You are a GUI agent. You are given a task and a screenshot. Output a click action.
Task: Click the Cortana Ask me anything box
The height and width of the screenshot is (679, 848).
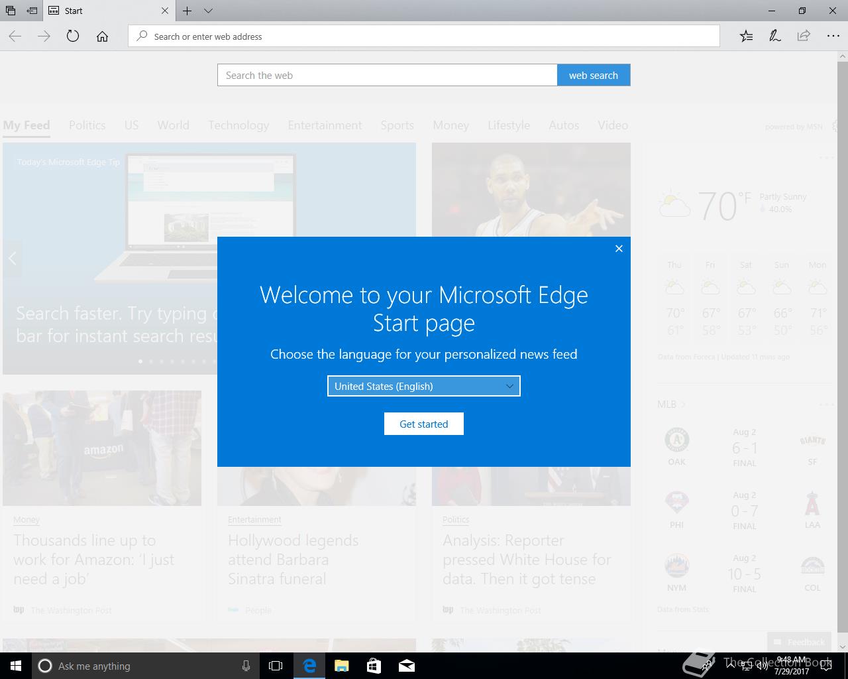click(x=146, y=666)
